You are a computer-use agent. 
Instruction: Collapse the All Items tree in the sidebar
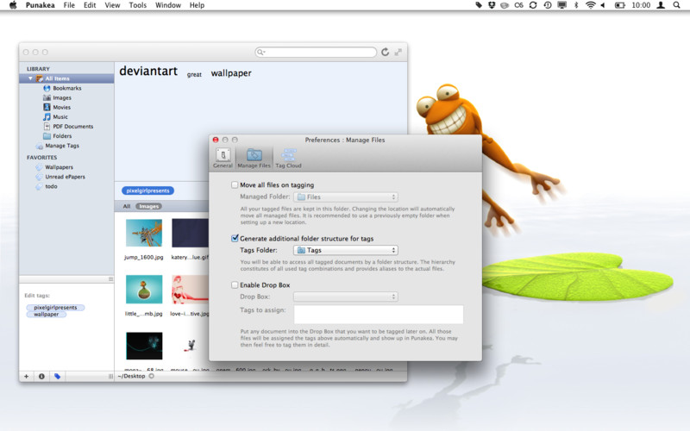tap(31, 78)
